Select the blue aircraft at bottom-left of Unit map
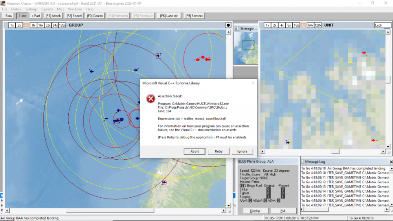393x221 pixels. [x=288, y=142]
